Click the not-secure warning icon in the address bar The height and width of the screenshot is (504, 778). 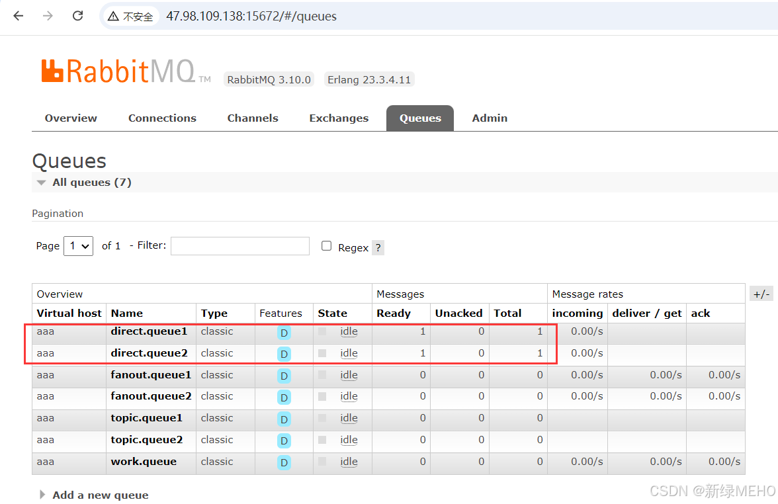[x=114, y=17]
